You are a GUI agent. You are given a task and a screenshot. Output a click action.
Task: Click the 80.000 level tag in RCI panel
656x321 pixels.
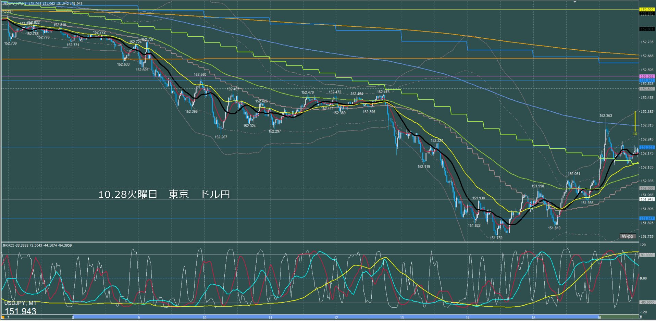pyautogui.click(x=647, y=255)
